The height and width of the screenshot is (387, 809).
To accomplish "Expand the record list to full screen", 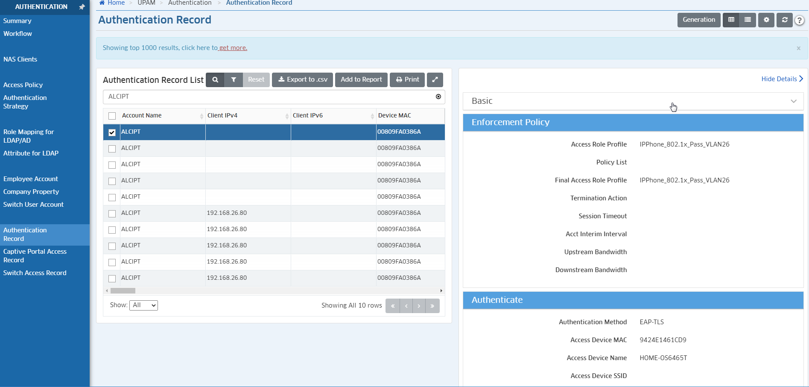I will pyautogui.click(x=435, y=80).
